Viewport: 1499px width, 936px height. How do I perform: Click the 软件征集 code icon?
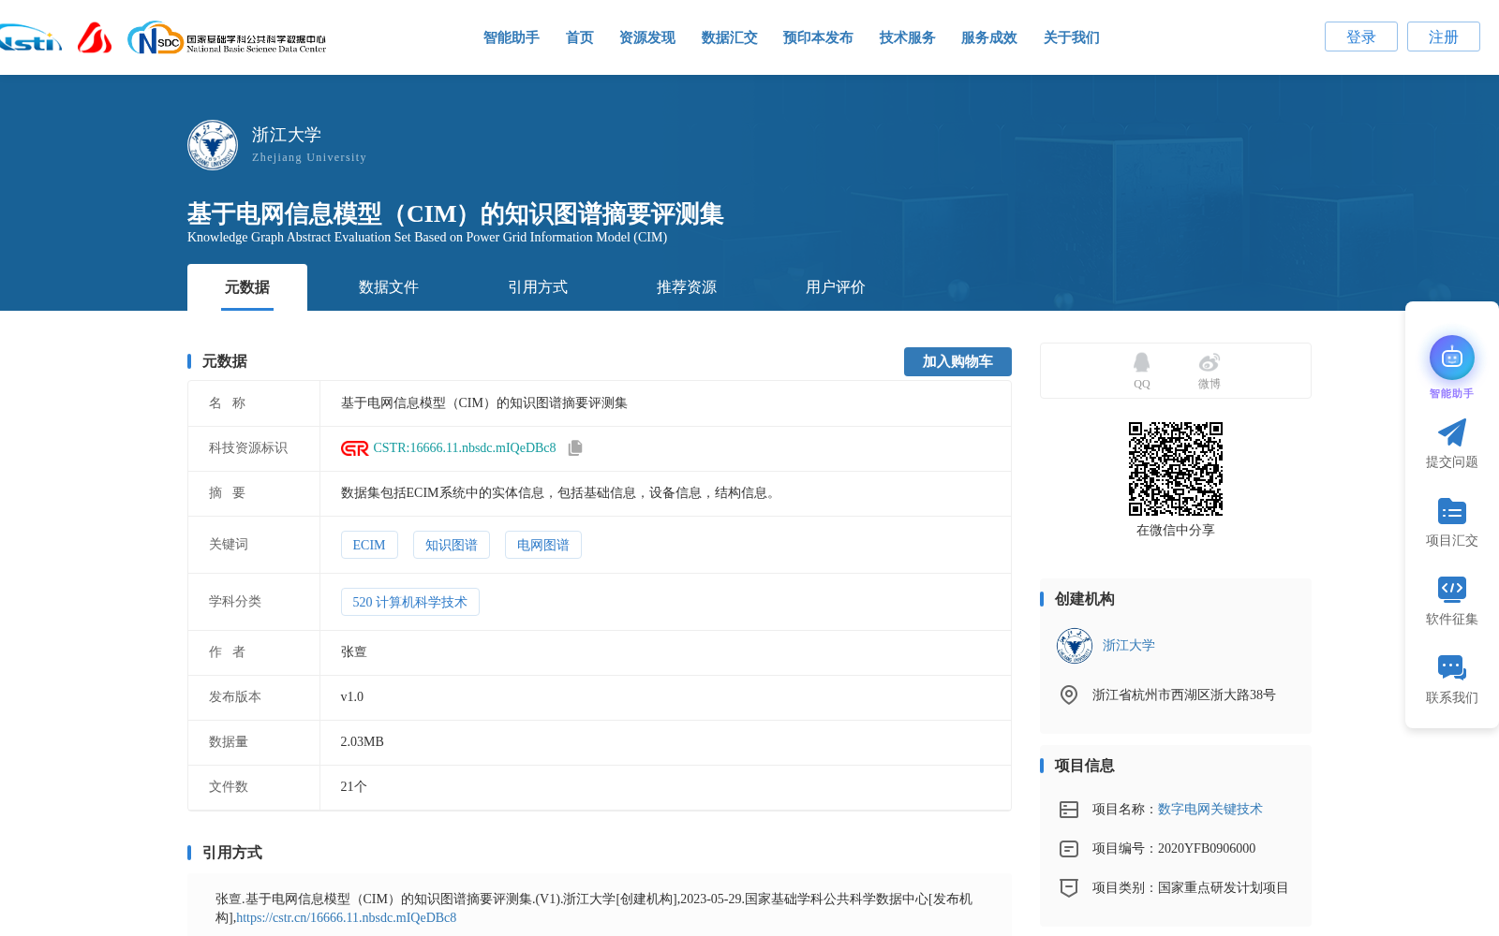pos(1452,589)
